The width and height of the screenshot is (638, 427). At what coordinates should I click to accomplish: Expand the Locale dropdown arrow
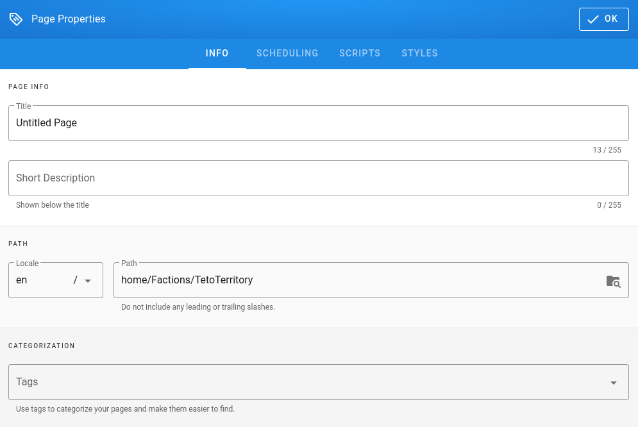[88, 281]
